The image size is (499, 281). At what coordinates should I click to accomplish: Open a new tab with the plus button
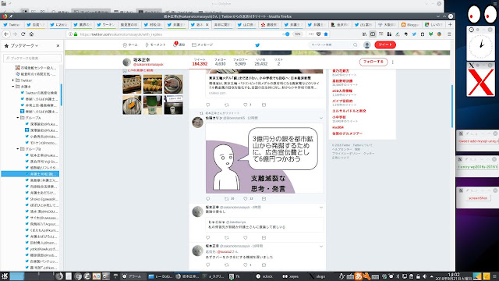pyautogui.click(x=450, y=24)
